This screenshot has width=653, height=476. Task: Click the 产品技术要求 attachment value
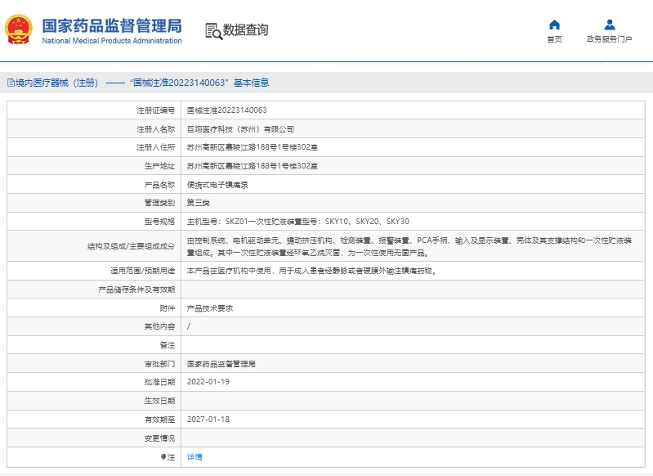click(x=210, y=308)
